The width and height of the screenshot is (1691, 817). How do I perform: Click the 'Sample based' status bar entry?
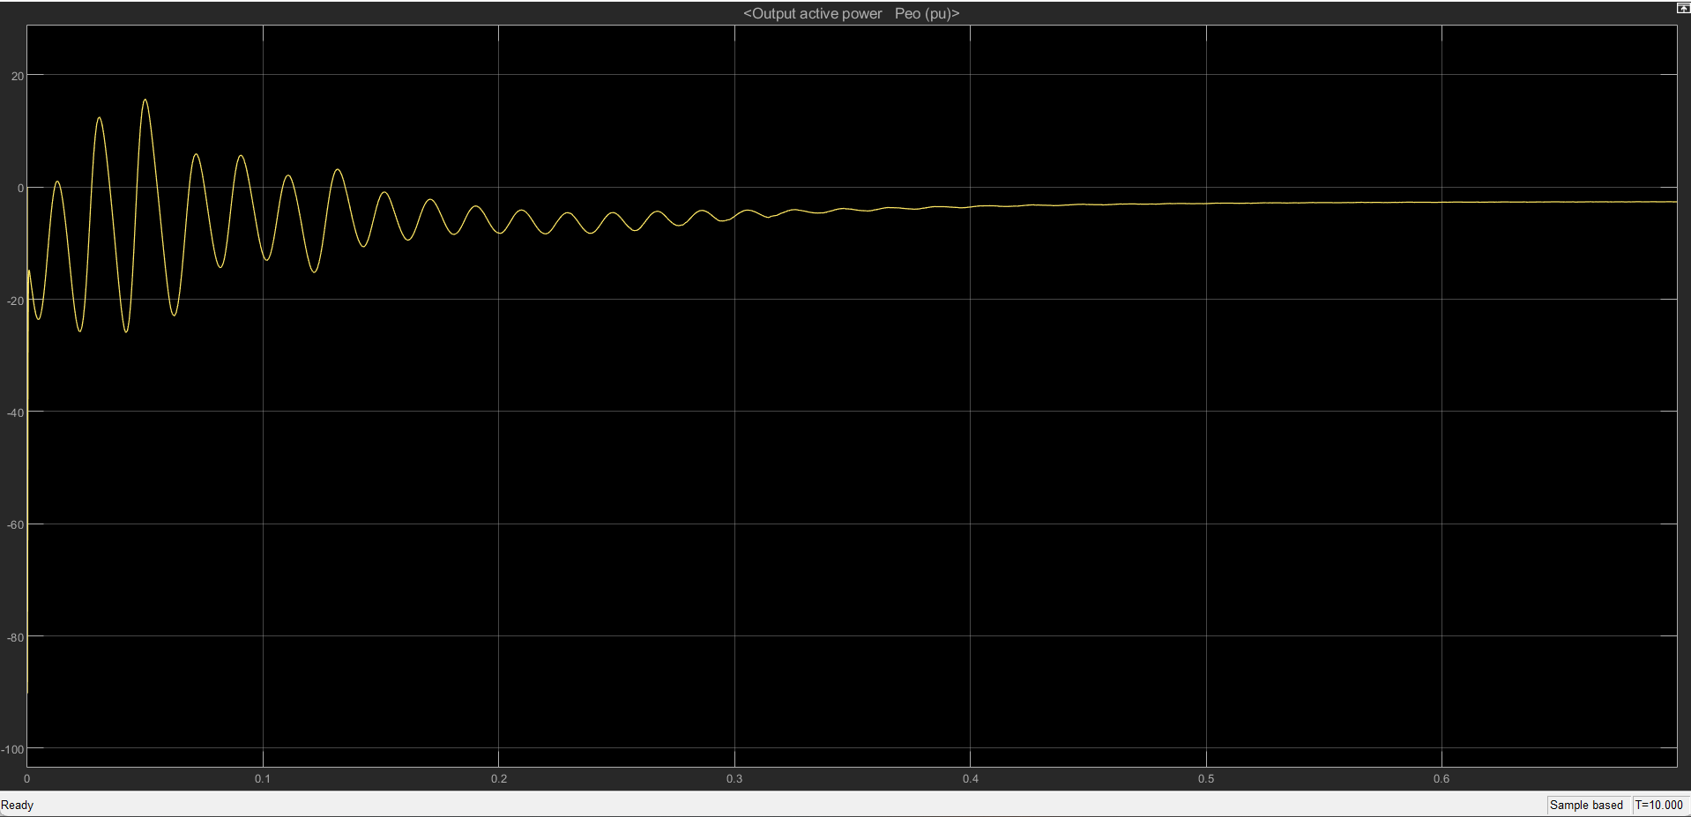1586,805
